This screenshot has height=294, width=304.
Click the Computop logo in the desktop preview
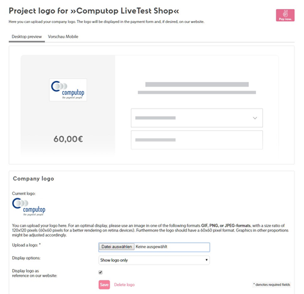click(68, 90)
